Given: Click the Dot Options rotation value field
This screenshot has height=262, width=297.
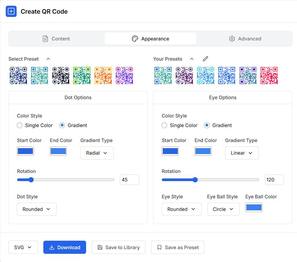Looking at the screenshot, I should point(129,180).
